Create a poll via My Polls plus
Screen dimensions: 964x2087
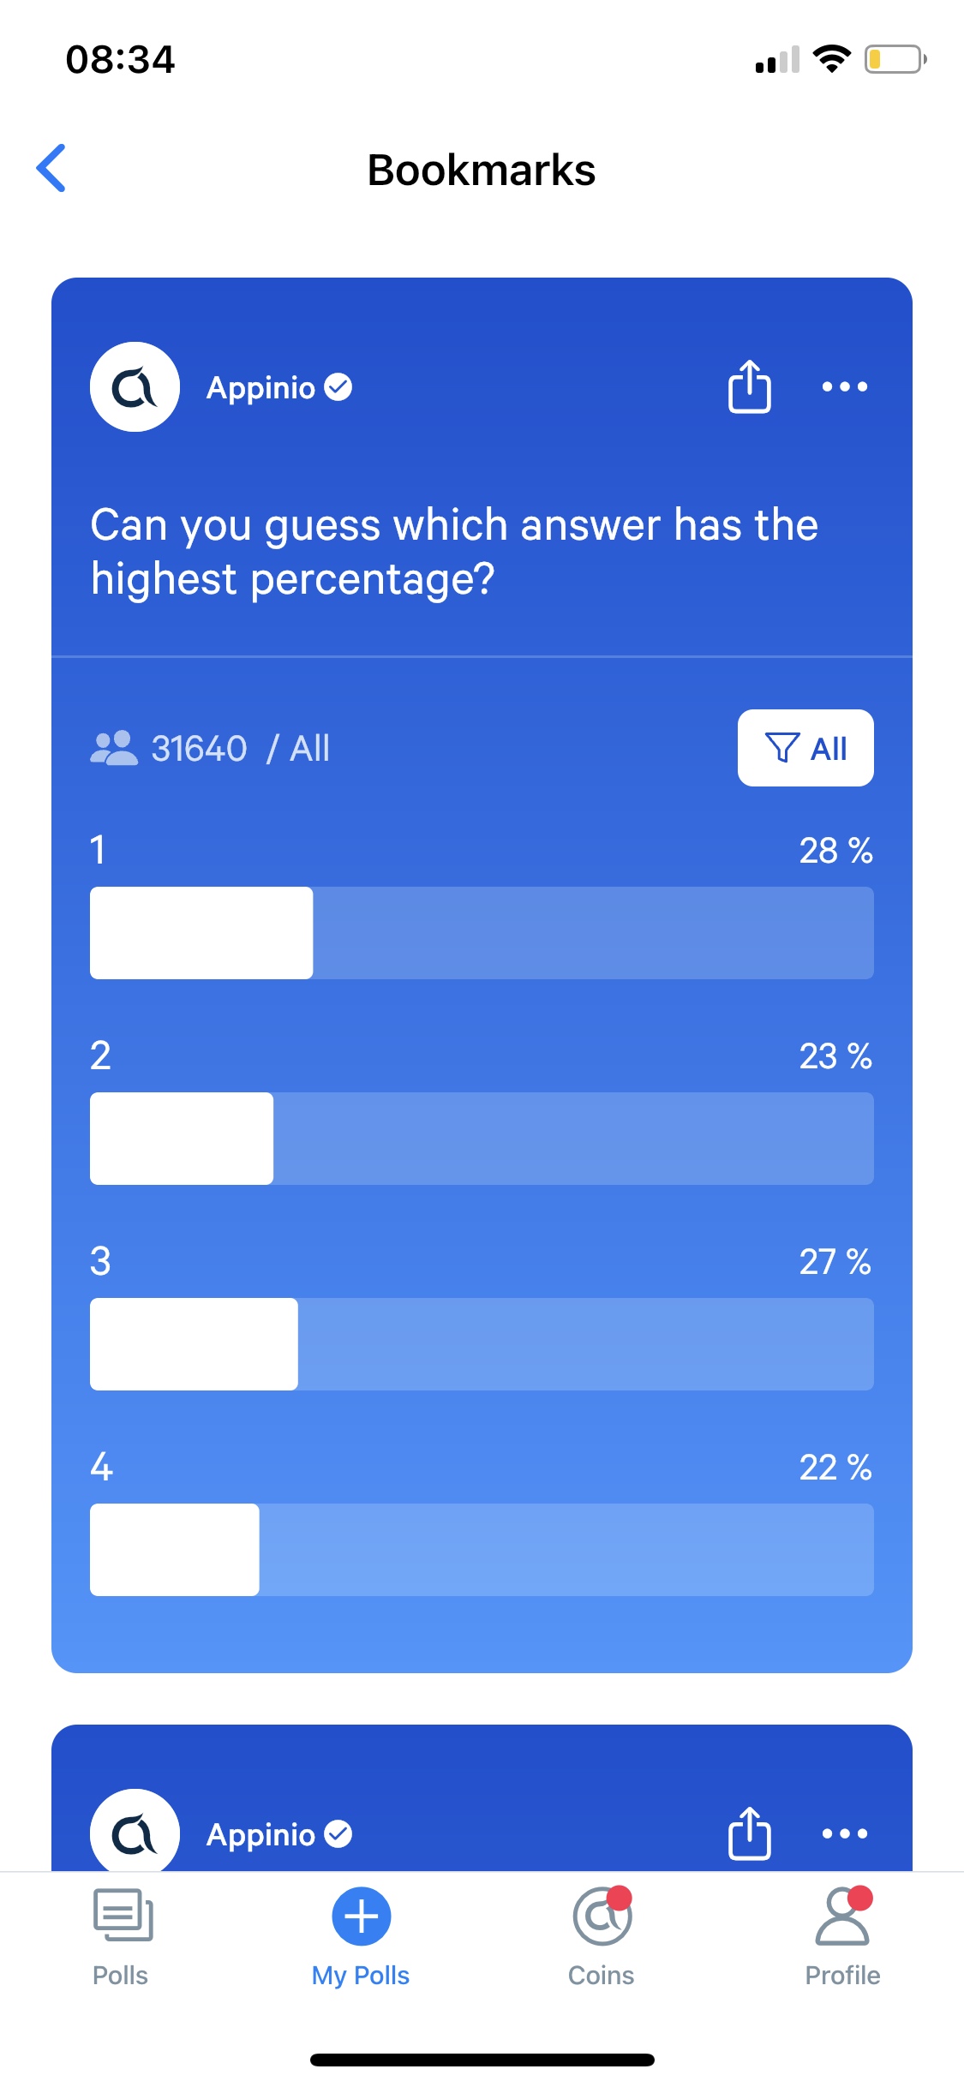point(361,1917)
